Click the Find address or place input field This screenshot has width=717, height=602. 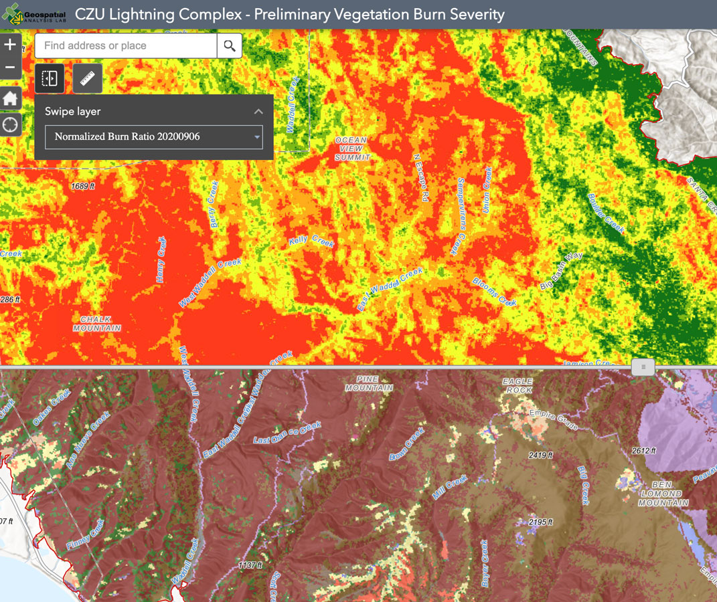click(124, 45)
